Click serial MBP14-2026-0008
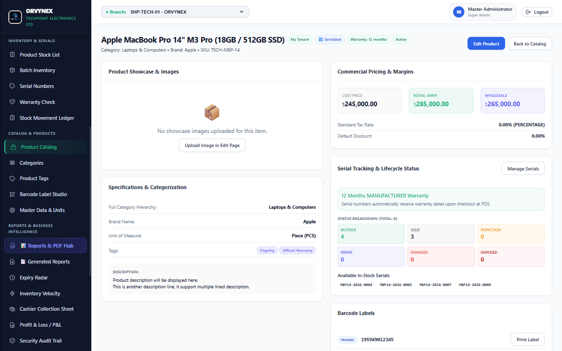Image resolution: width=562 pixels, height=351 pixels. click(x=475, y=285)
